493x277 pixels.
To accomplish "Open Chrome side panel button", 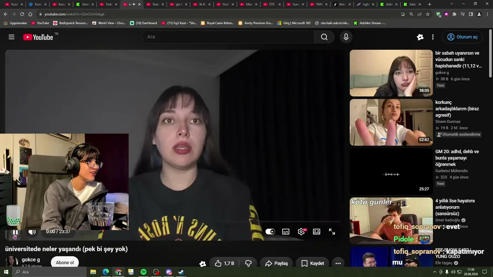I will 471,14.
